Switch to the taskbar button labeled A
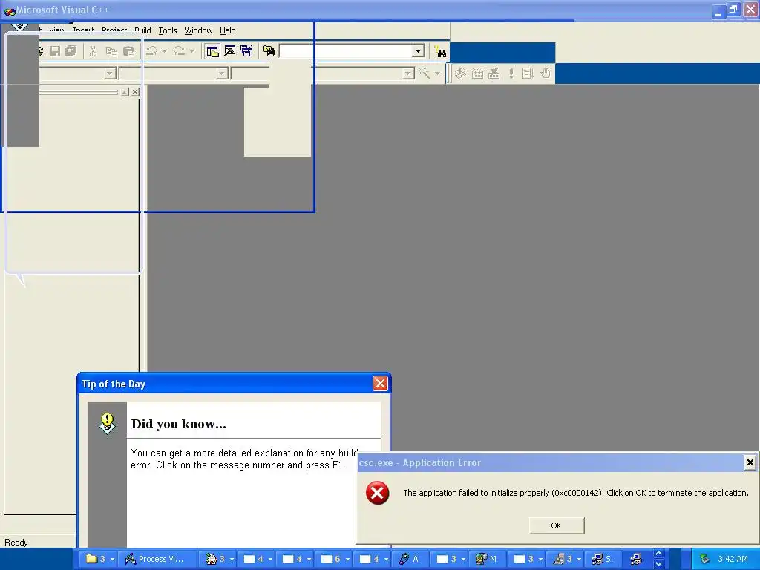760x570 pixels. [409, 559]
